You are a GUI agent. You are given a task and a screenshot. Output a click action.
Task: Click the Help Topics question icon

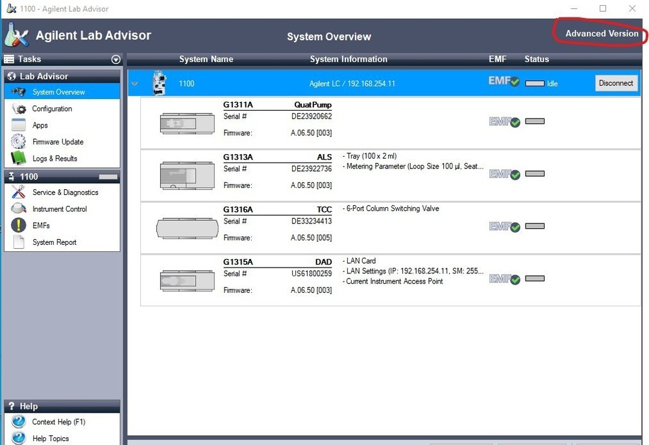click(x=19, y=438)
